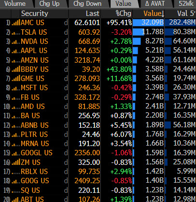Click the volume bars icon beside BBBY US

click(16, 69)
